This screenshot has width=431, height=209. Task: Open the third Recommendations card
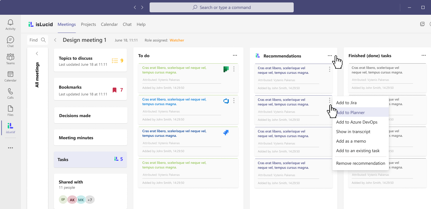click(x=294, y=141)
